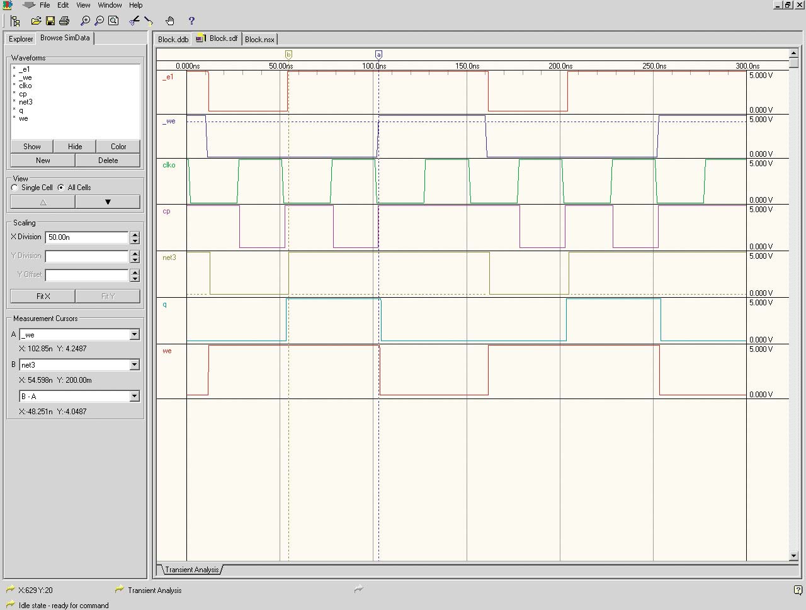Image resolution: width=806 pixels, height=610 pixels.
Task: Select _we in the Waveforms list
Action: pos(25,77)
